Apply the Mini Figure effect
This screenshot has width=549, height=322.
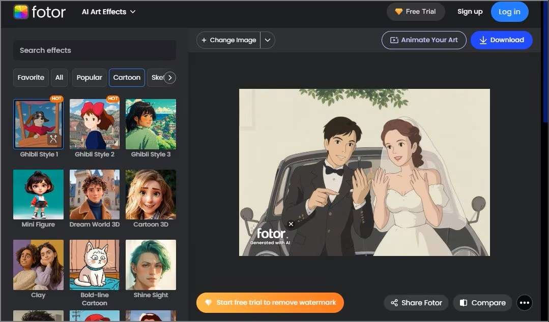(39, 195)
